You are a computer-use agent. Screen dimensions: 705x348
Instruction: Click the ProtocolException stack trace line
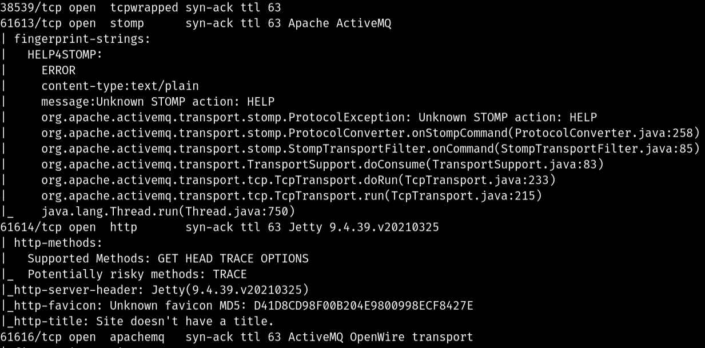[x=319, y=118]
